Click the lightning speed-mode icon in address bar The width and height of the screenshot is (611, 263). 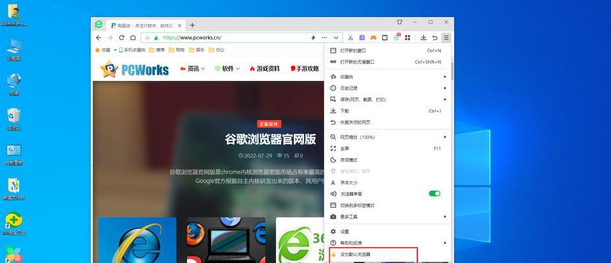[x=313, y=37]
